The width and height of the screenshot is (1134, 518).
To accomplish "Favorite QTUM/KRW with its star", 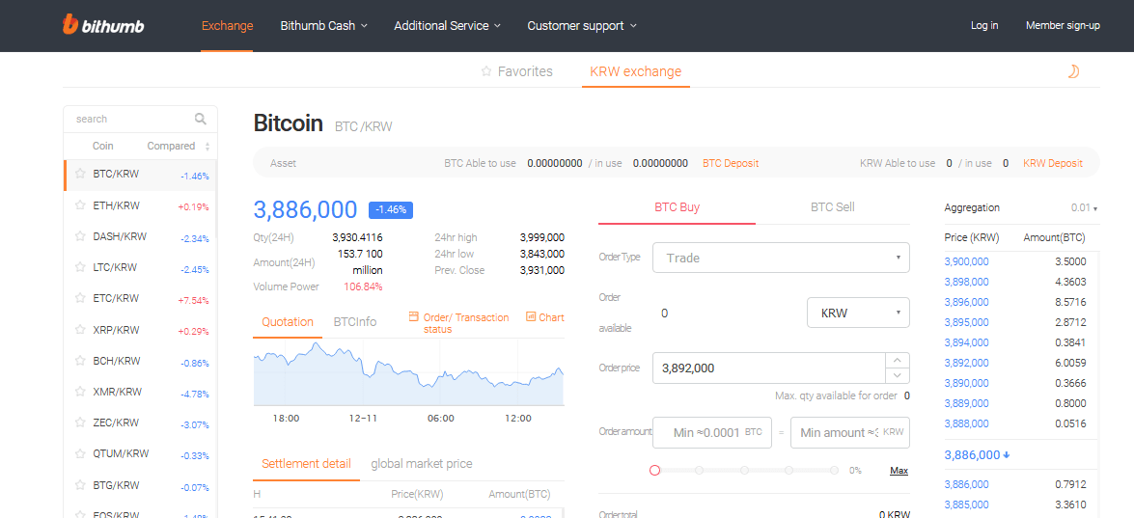I will [x=80, y=453].
